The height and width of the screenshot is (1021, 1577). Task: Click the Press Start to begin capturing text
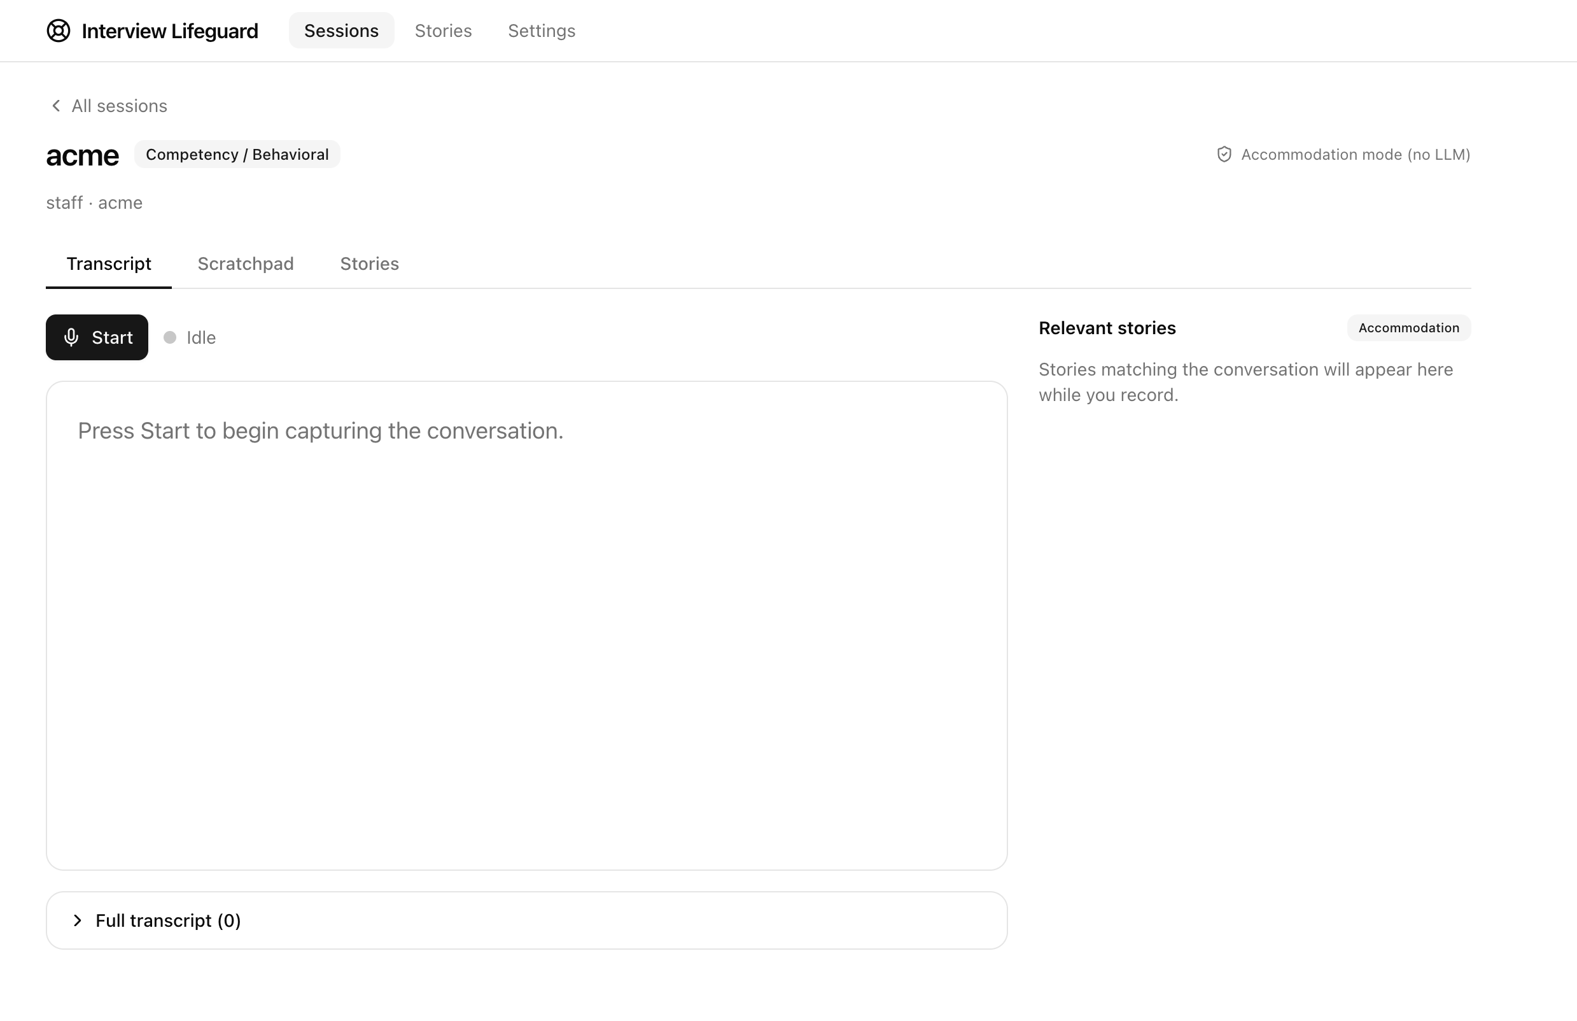321,432
